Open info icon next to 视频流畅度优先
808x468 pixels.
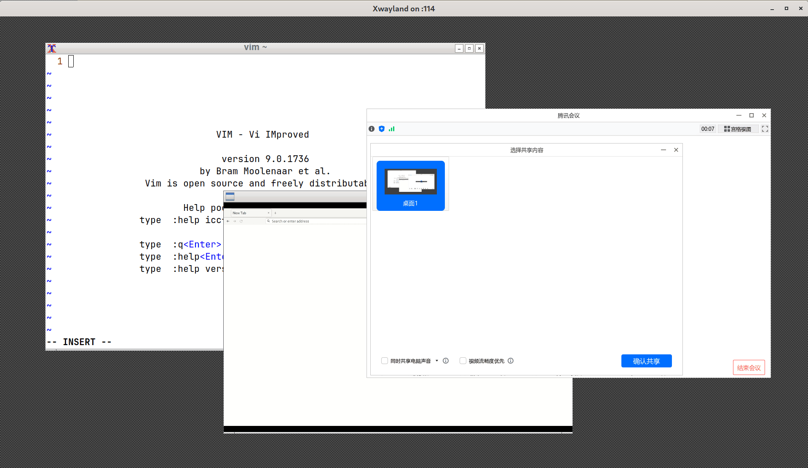[x=511, y=361]
